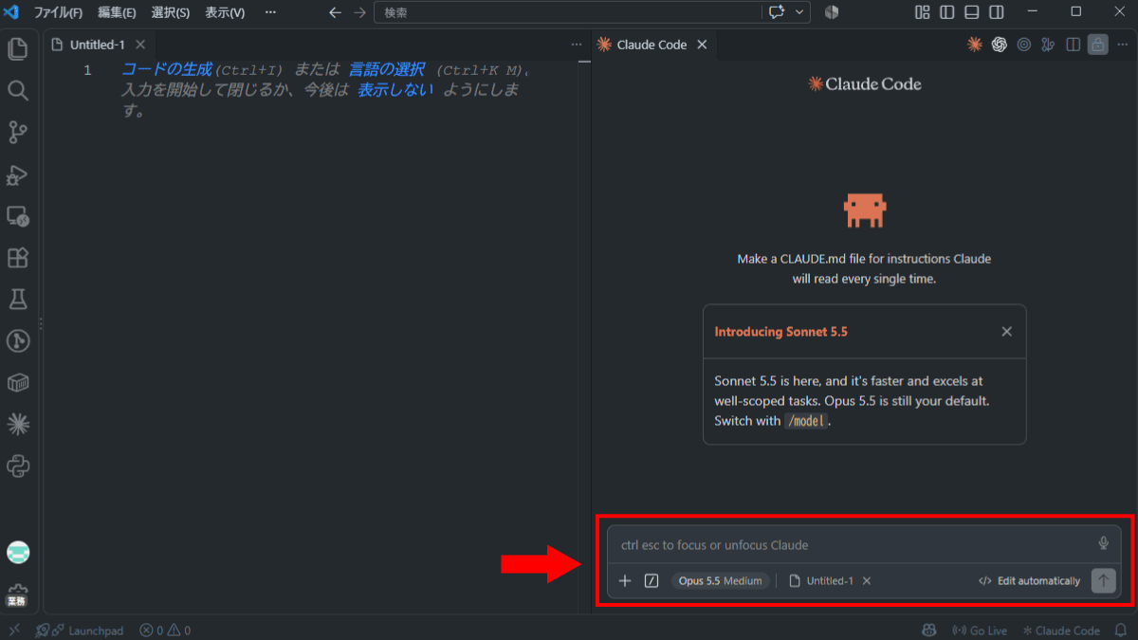Switch to the Untitled-1 editor tab
Viewport: 1138px width, 640px height.
coord(98,45)
